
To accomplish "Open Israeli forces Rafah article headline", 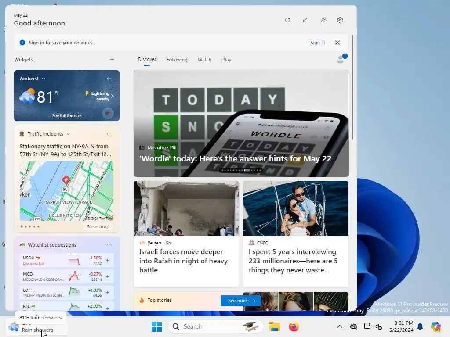I will 183,261.
